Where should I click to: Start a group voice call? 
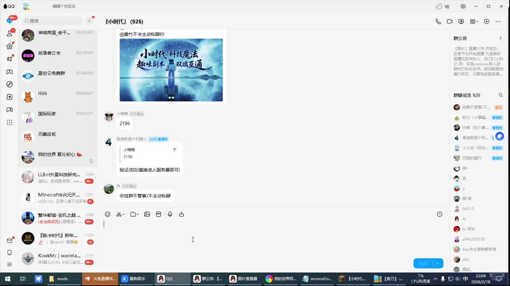(x=438, y=21)
